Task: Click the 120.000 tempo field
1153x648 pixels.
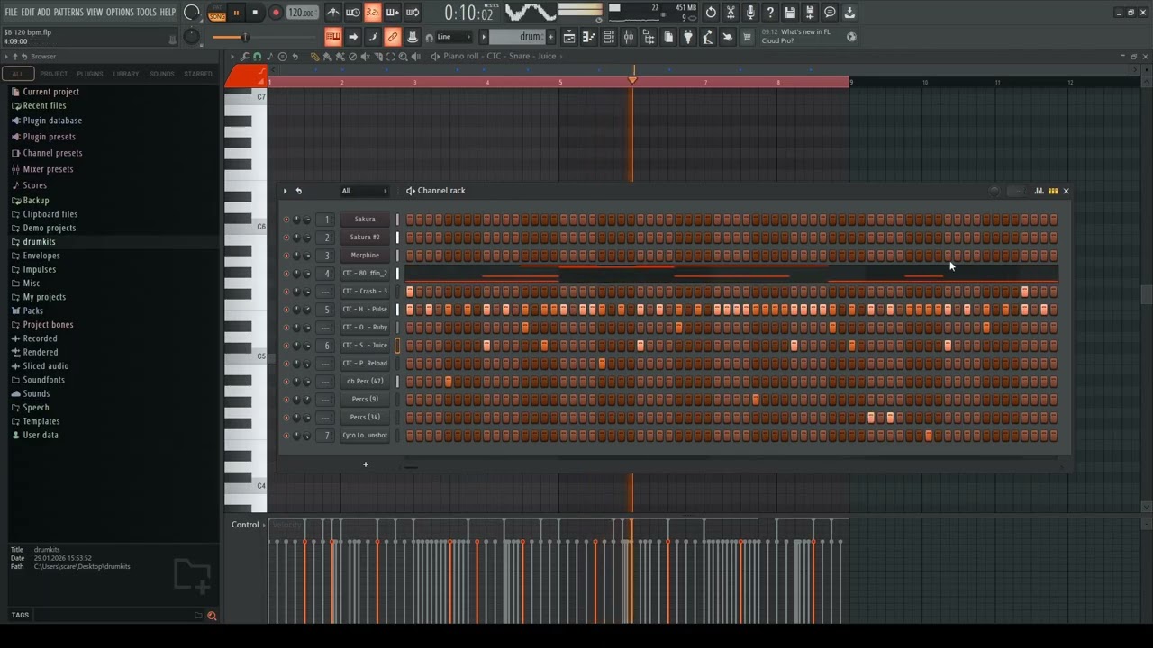Action: [x=302, y=13]
